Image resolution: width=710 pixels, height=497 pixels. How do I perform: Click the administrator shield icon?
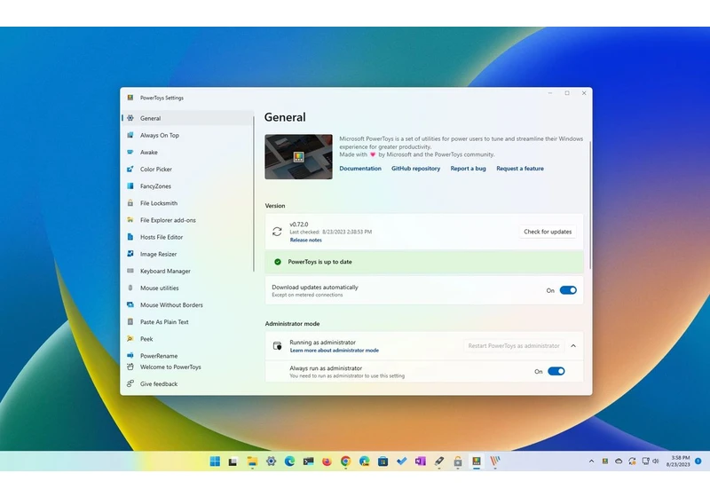coord(278,346)
